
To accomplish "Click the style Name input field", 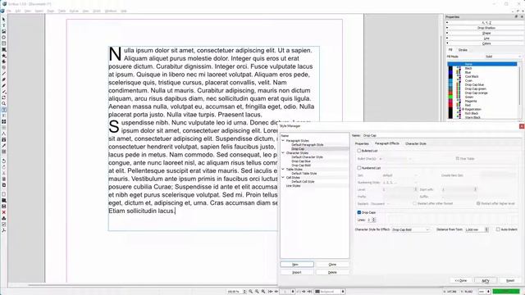I will coord(441,135).
